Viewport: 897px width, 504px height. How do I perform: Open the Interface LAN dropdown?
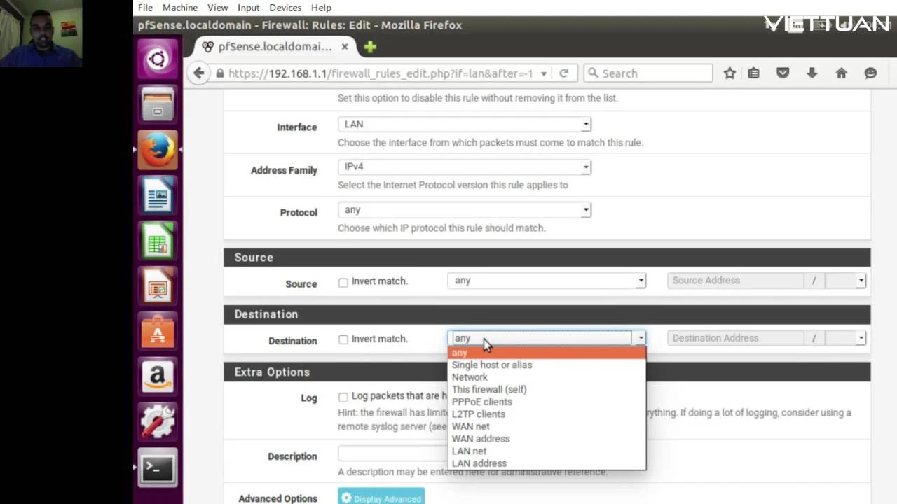464,125
